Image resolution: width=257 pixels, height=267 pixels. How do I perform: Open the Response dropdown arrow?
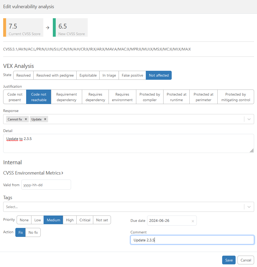249,119
